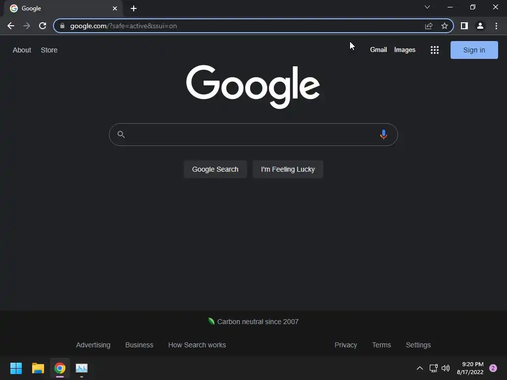Click the browser back arrow

(x=11, y=26)
